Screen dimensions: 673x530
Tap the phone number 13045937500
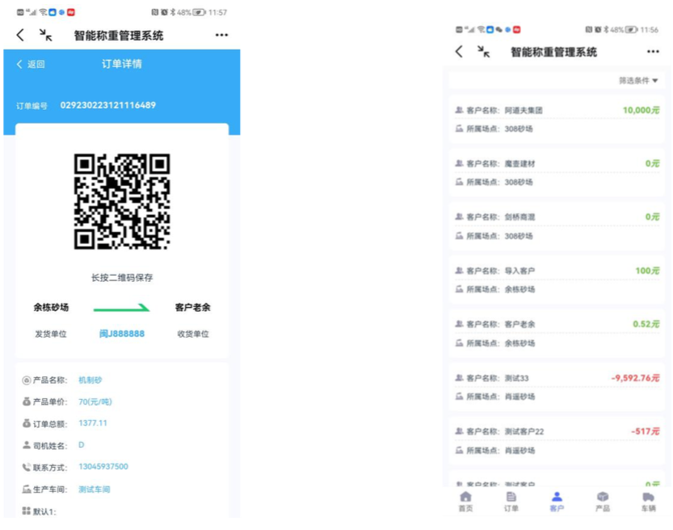[x=103, y=466]
